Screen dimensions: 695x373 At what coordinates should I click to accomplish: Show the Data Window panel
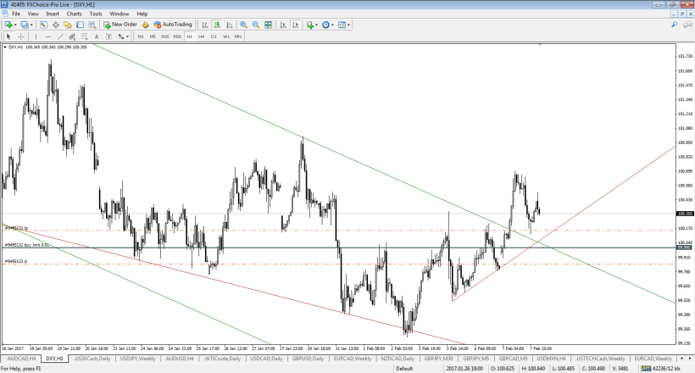(x=56, y=25)
